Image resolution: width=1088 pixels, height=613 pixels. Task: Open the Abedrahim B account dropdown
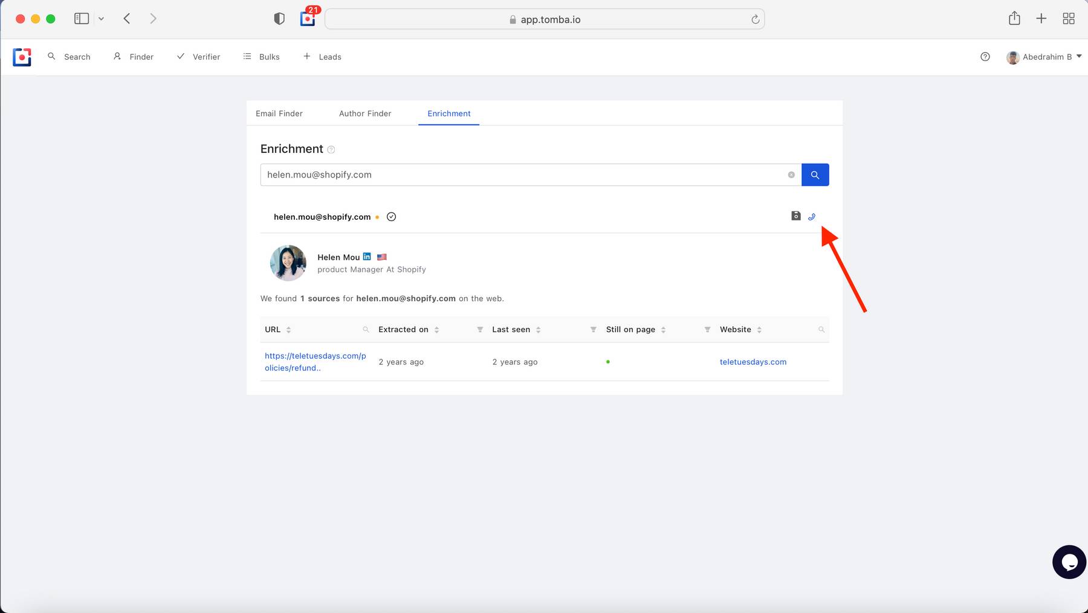point(1044,57)
